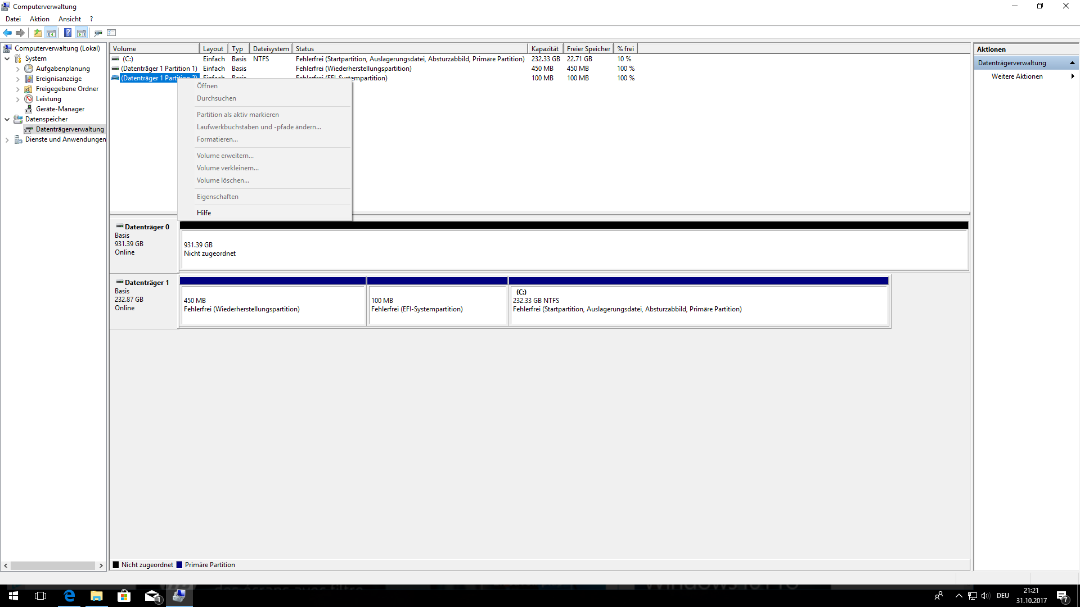Select Ereignisanzeige in the tree
Image resolution: width=1080 pixels, height=607 pixels.
pos(58,79)
